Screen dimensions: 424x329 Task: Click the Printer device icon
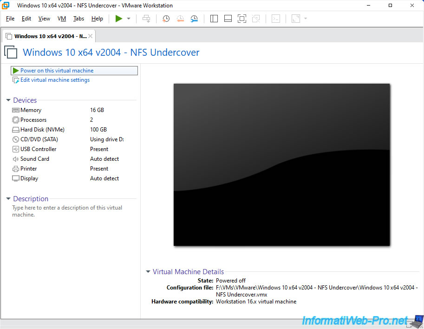[16, 169]
